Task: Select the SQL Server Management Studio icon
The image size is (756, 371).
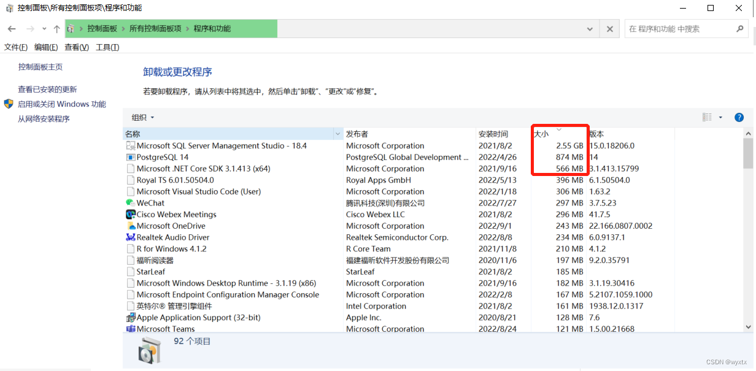Action: click(130, 146)
